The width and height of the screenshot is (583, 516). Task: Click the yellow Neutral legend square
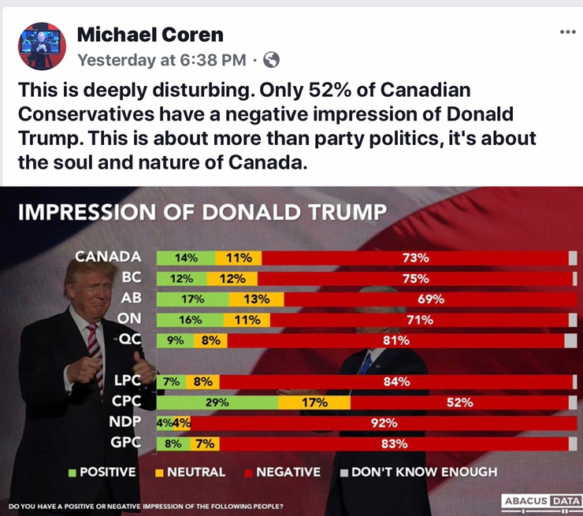point(157,472)
